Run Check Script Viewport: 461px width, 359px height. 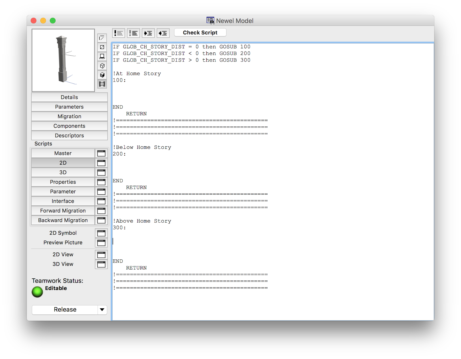(200, 33)
